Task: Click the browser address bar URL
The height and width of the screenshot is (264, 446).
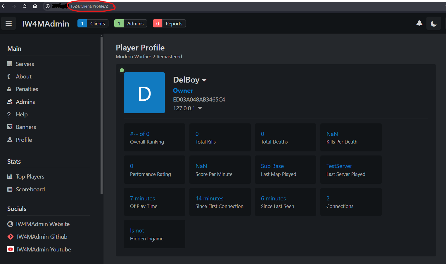Action: point(89,6)
